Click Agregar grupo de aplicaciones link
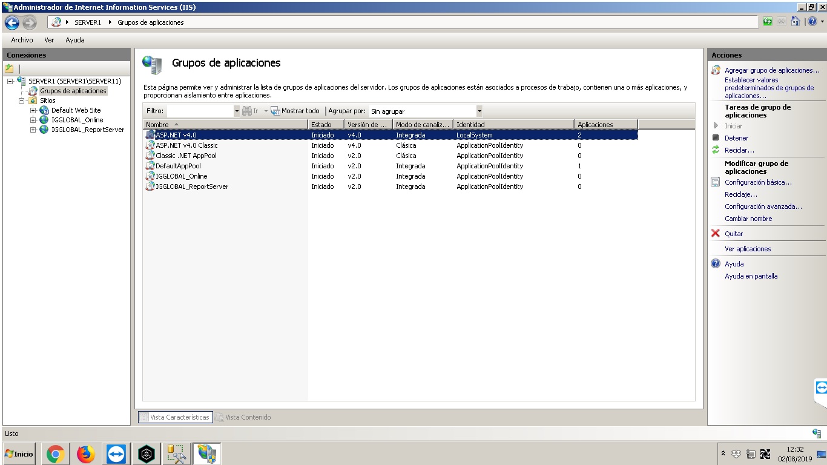 (772, 70)
